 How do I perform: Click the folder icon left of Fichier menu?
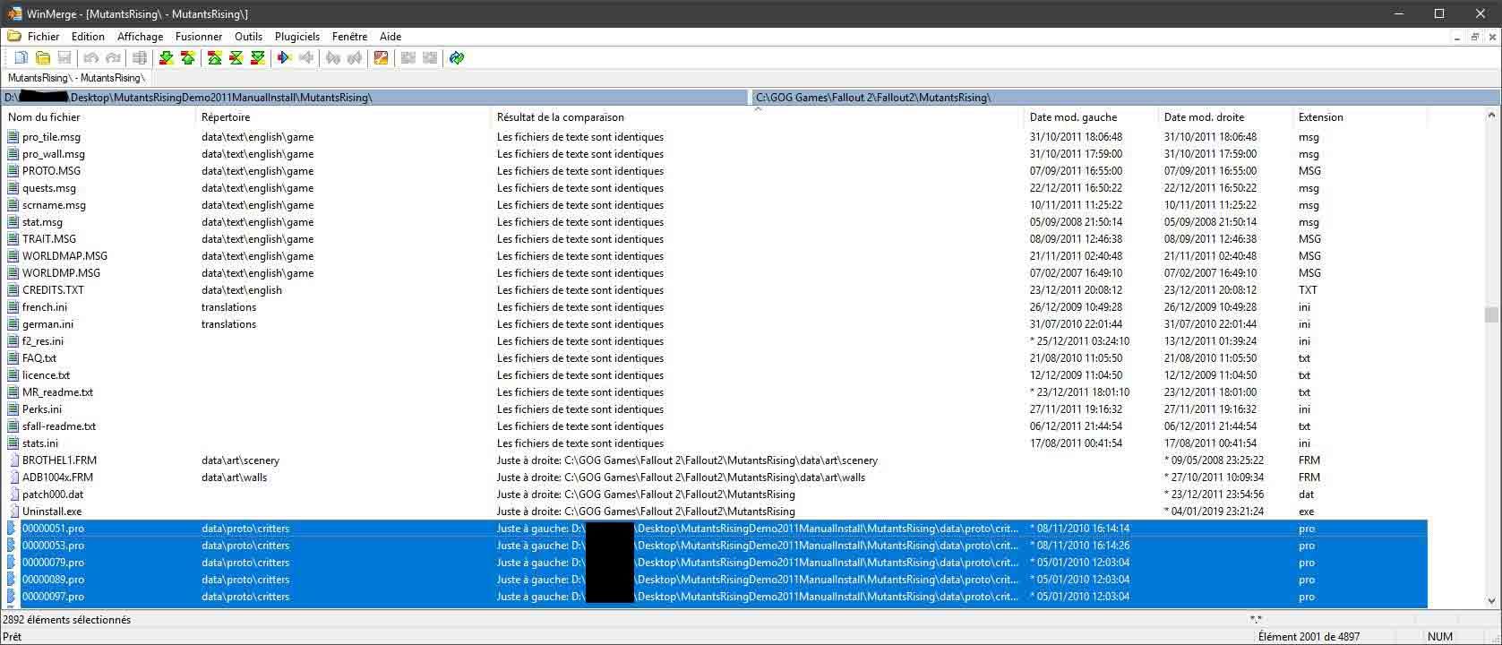13,37
